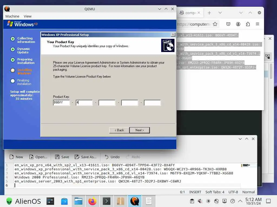Click the Save icon in text editor
This screenshot has width=277, height=207.
tap(57, 157)
